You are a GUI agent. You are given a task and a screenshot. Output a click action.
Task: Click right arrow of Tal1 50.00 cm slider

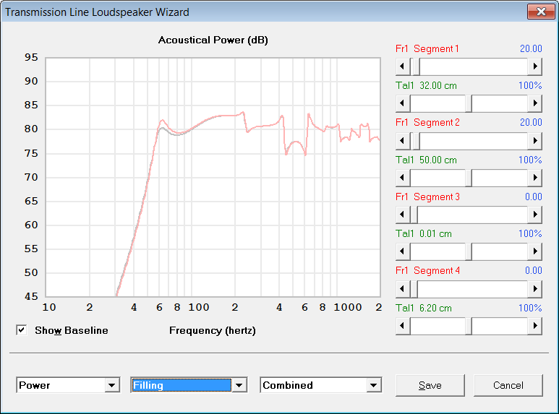click(534, 178)
